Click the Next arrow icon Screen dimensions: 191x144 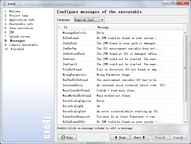[144, 137]
